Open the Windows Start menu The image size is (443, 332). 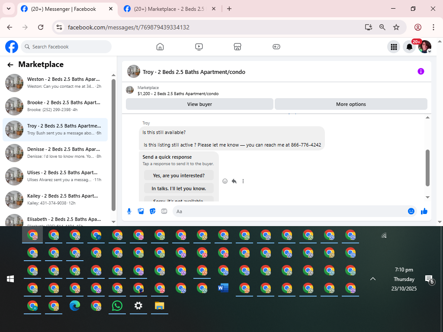tap(10, 279)
